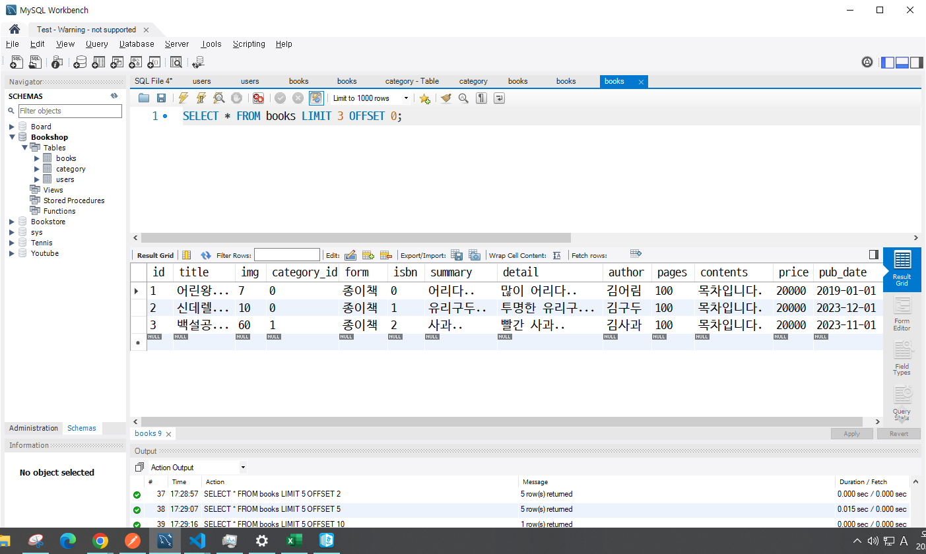Open the Query menu
Image resolution: width=926 pixels, height=554 pixels.
[x=96, y=44]
